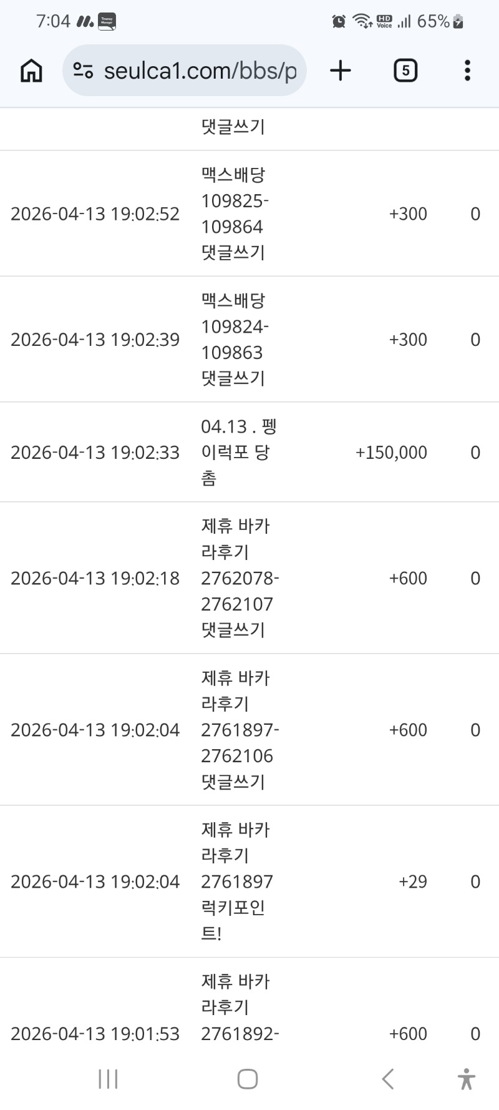The height and width of the screenshot is (1110, 499).
Task: Open 제휴 바카라후기 2762078-2762107 entry
Action: 239,578
